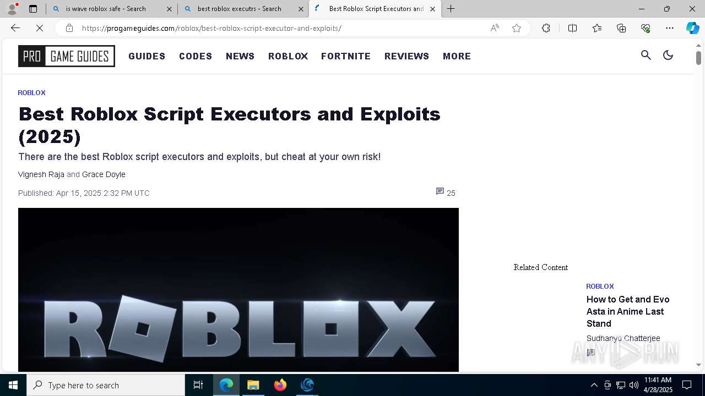Close the 'is wave roblox safe' tab

pyautogui.click(x=170, y=9)
